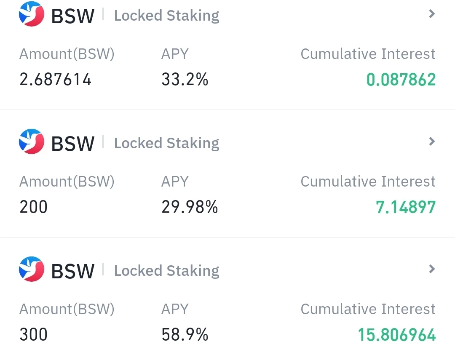Select first Locked Staking label
This screenshot has width=455, height=363.
click(x=166, y=16)
